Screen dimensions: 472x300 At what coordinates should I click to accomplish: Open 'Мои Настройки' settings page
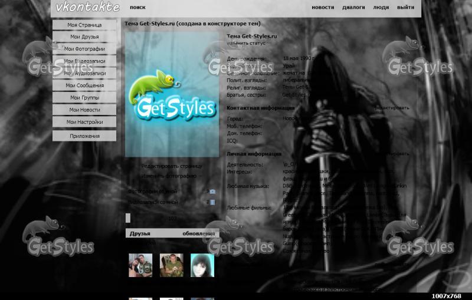[x=84, y=122]
